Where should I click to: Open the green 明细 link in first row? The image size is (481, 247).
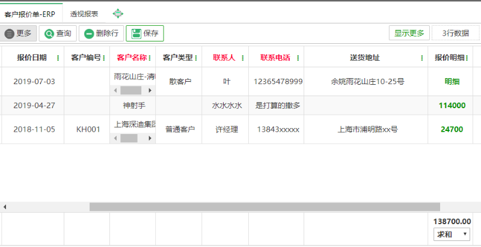(x=452, y=81)
